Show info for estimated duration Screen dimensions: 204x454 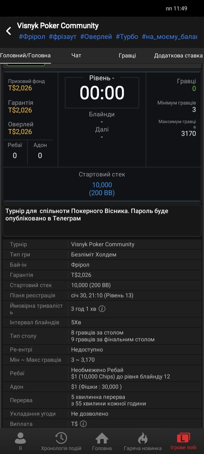tap(102, 309)
